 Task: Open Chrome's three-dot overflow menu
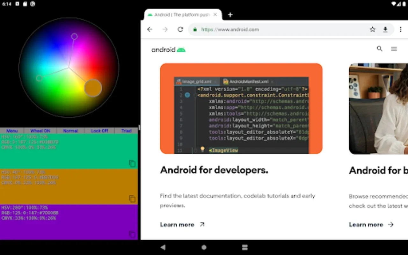401,29
